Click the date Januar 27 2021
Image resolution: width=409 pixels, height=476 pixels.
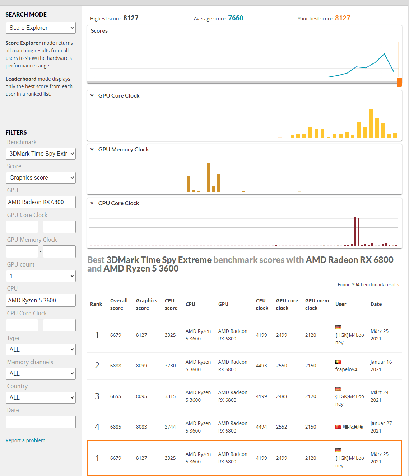click(381, 427)
